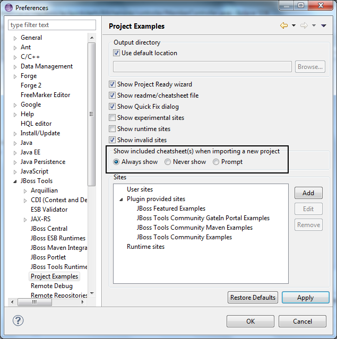337x339 pixels.
Task: Open the back history dropdown arrow
Action: [293, 25]
